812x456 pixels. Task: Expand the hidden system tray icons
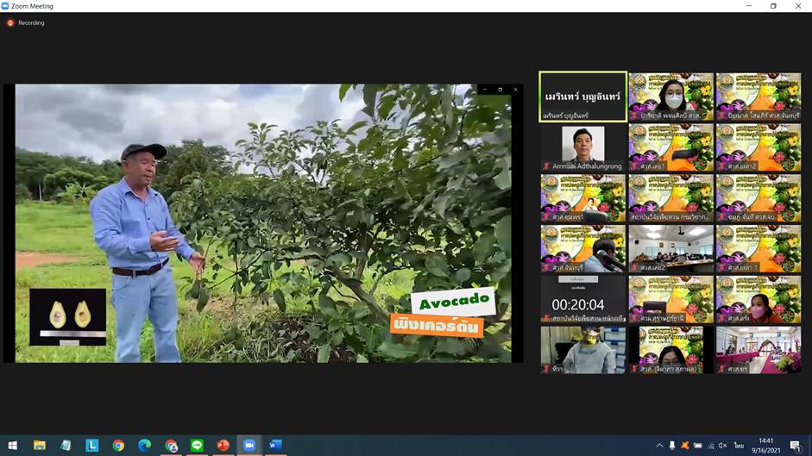point(660,446)
